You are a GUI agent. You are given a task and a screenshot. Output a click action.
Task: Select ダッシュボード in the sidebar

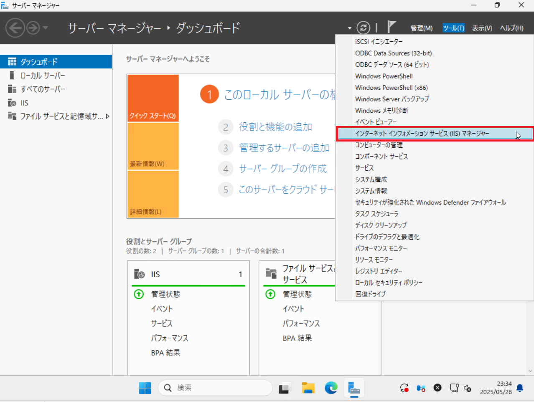point(56,61)
